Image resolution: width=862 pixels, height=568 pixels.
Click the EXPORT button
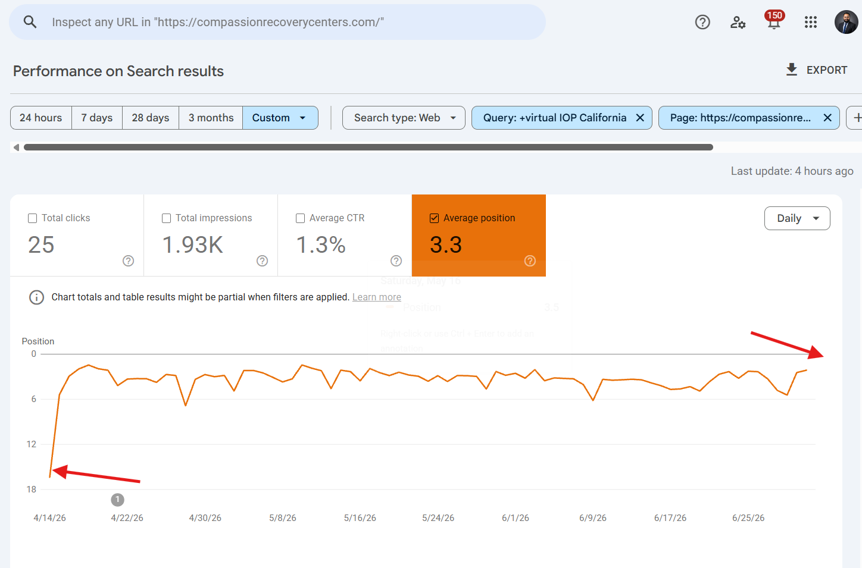point(816,70)
